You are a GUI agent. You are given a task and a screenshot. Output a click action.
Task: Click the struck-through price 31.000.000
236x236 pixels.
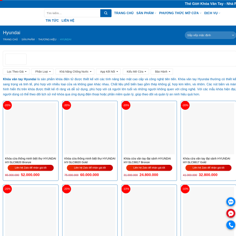pyautogui.click(x=131, y=175)
